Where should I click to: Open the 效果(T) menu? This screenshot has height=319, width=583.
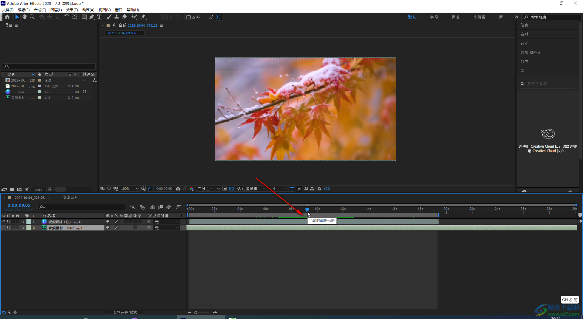[72, 10]
